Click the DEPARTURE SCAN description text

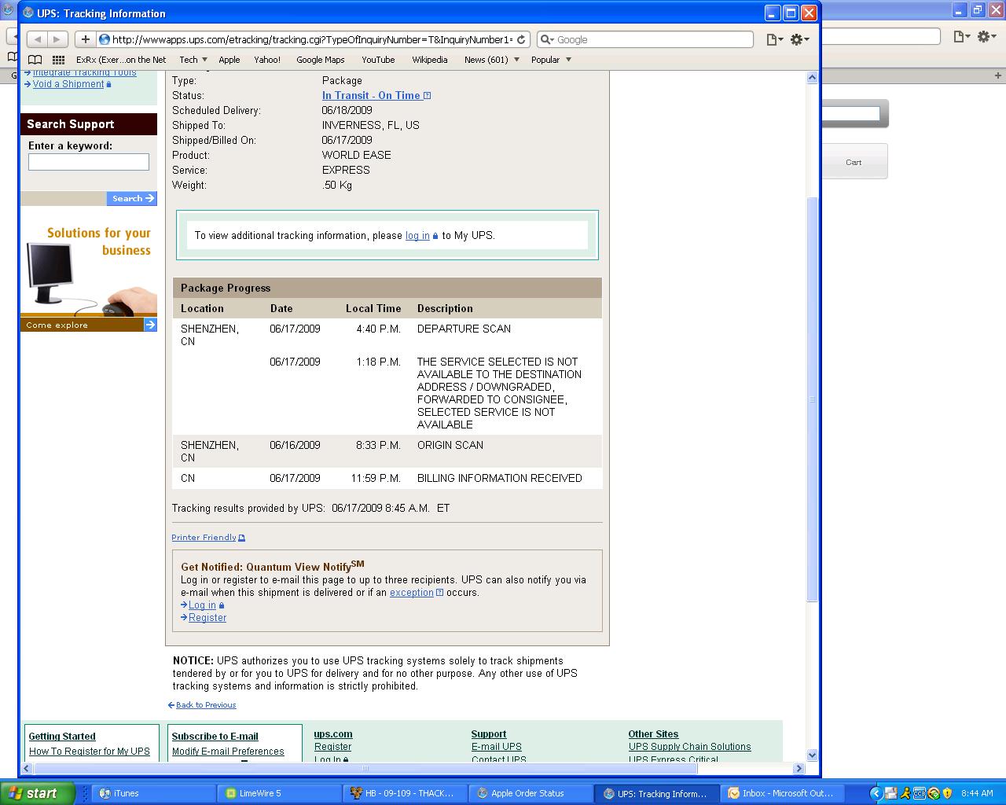464,329
